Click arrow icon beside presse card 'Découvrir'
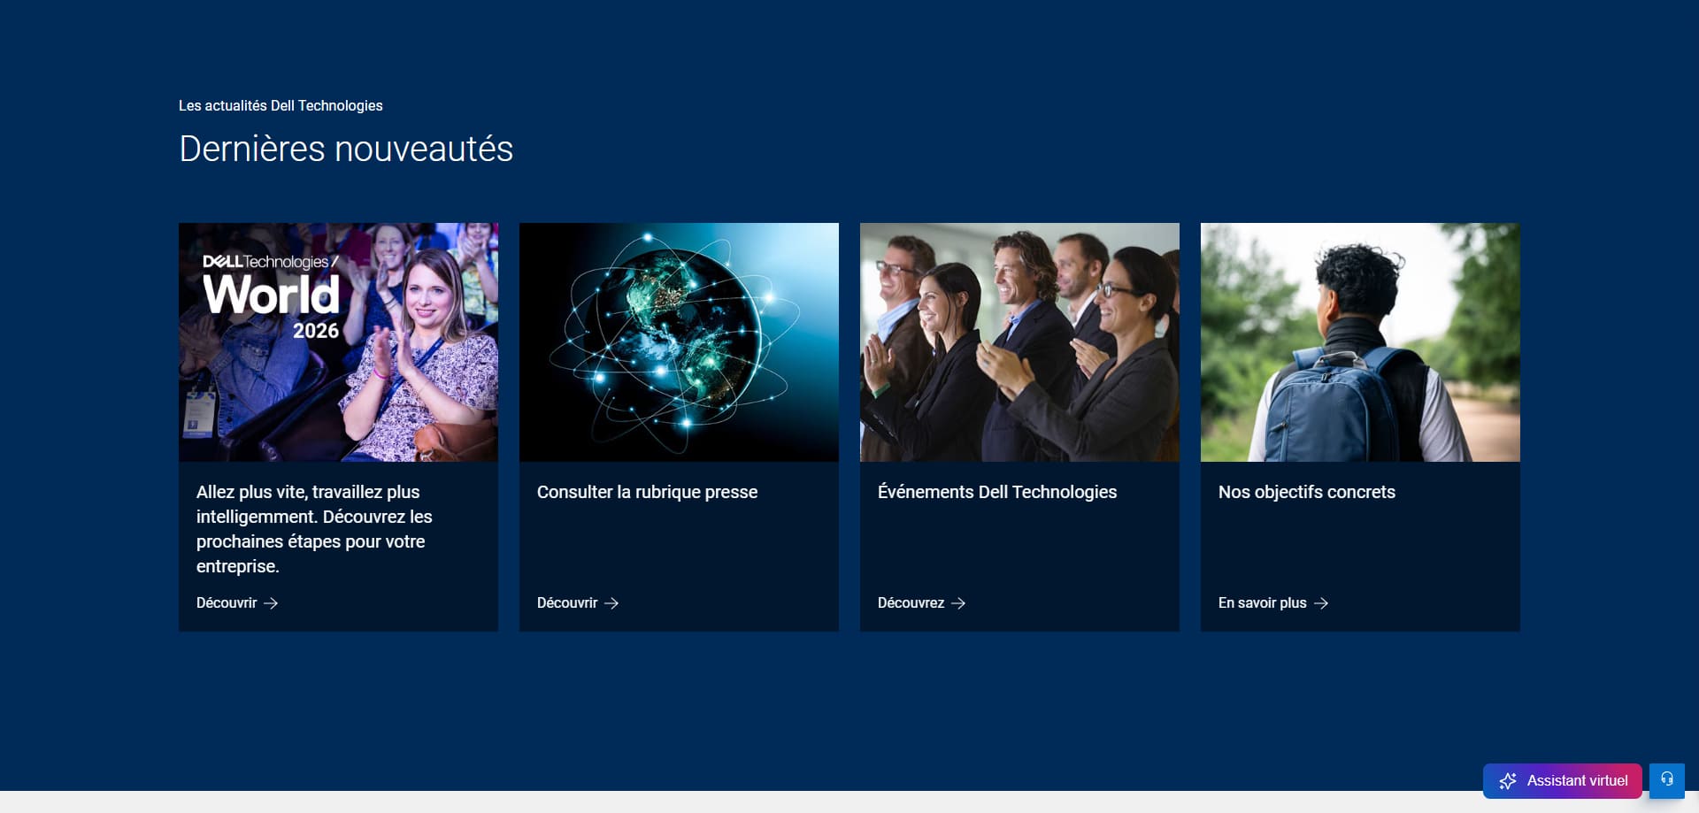The width and height of the screenshot is (1699, 813). [x=611, y=603]
